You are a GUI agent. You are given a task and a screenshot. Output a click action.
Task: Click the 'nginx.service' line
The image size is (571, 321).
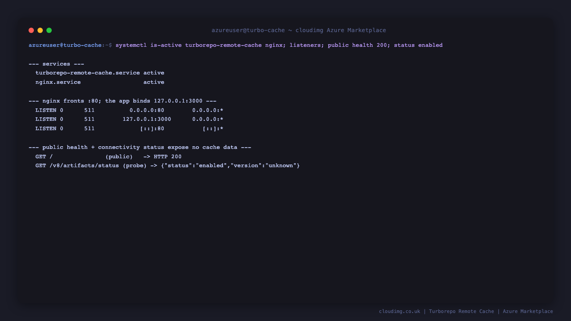100,82
